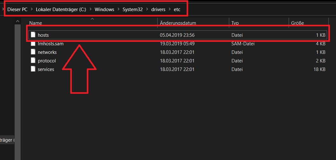Viewport: 336px width, 160px height.
Task: Expand the chevron between drivers and etc
Action: (169, 10)
